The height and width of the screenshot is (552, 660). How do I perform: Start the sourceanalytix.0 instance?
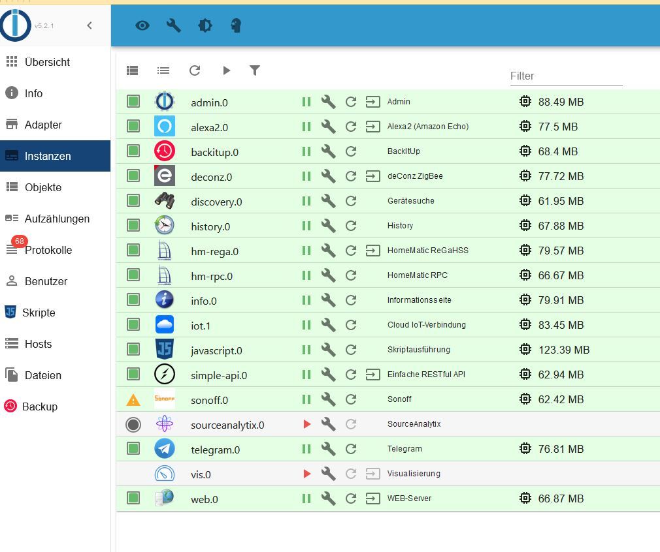(x=306, y=424)
